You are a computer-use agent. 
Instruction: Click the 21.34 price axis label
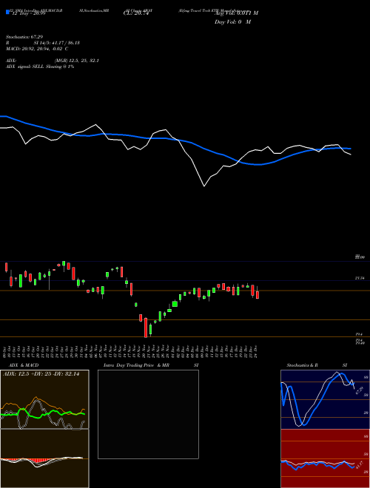pyautogui.click(x=360, y=278)
